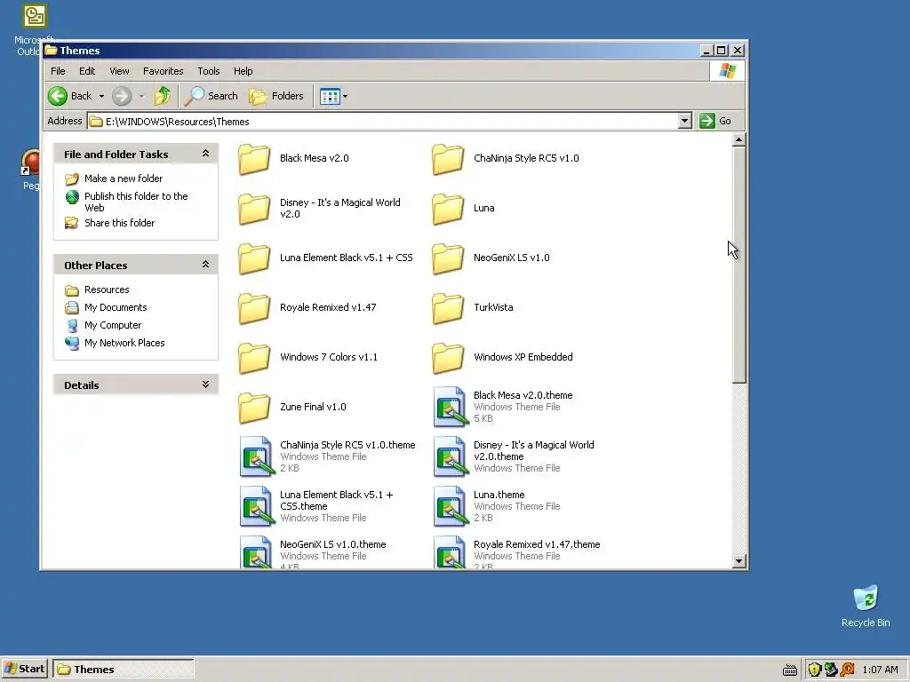910x682 pixels.
Task: Collapse the Other Places panel
Action: [x=205, y=265]
